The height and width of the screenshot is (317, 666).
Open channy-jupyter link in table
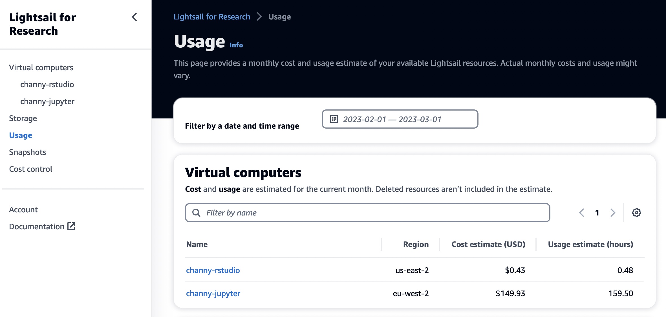coord(213,293)
